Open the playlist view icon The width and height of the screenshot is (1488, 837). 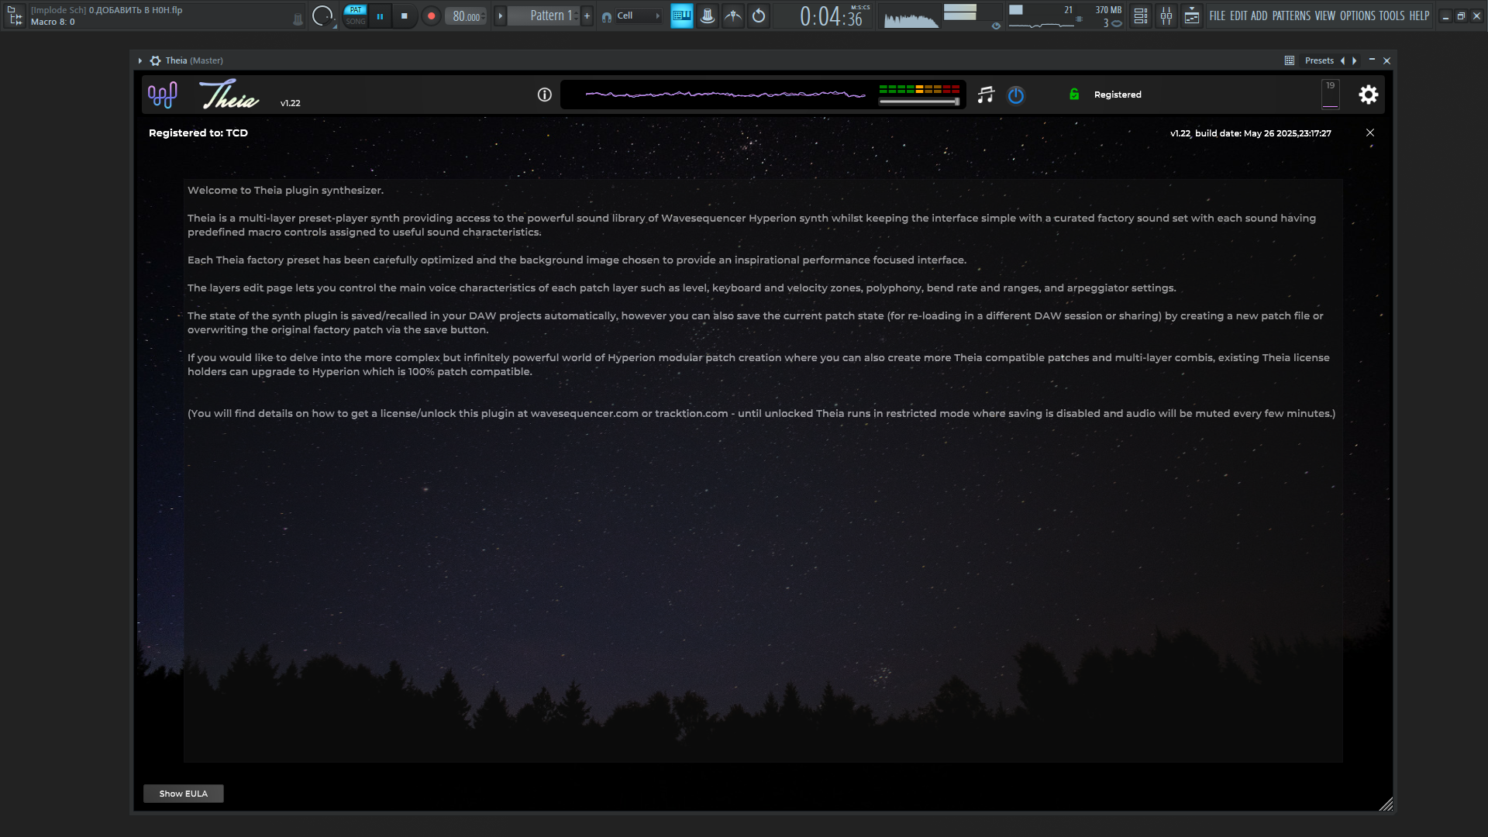(x=1141, y=15)
